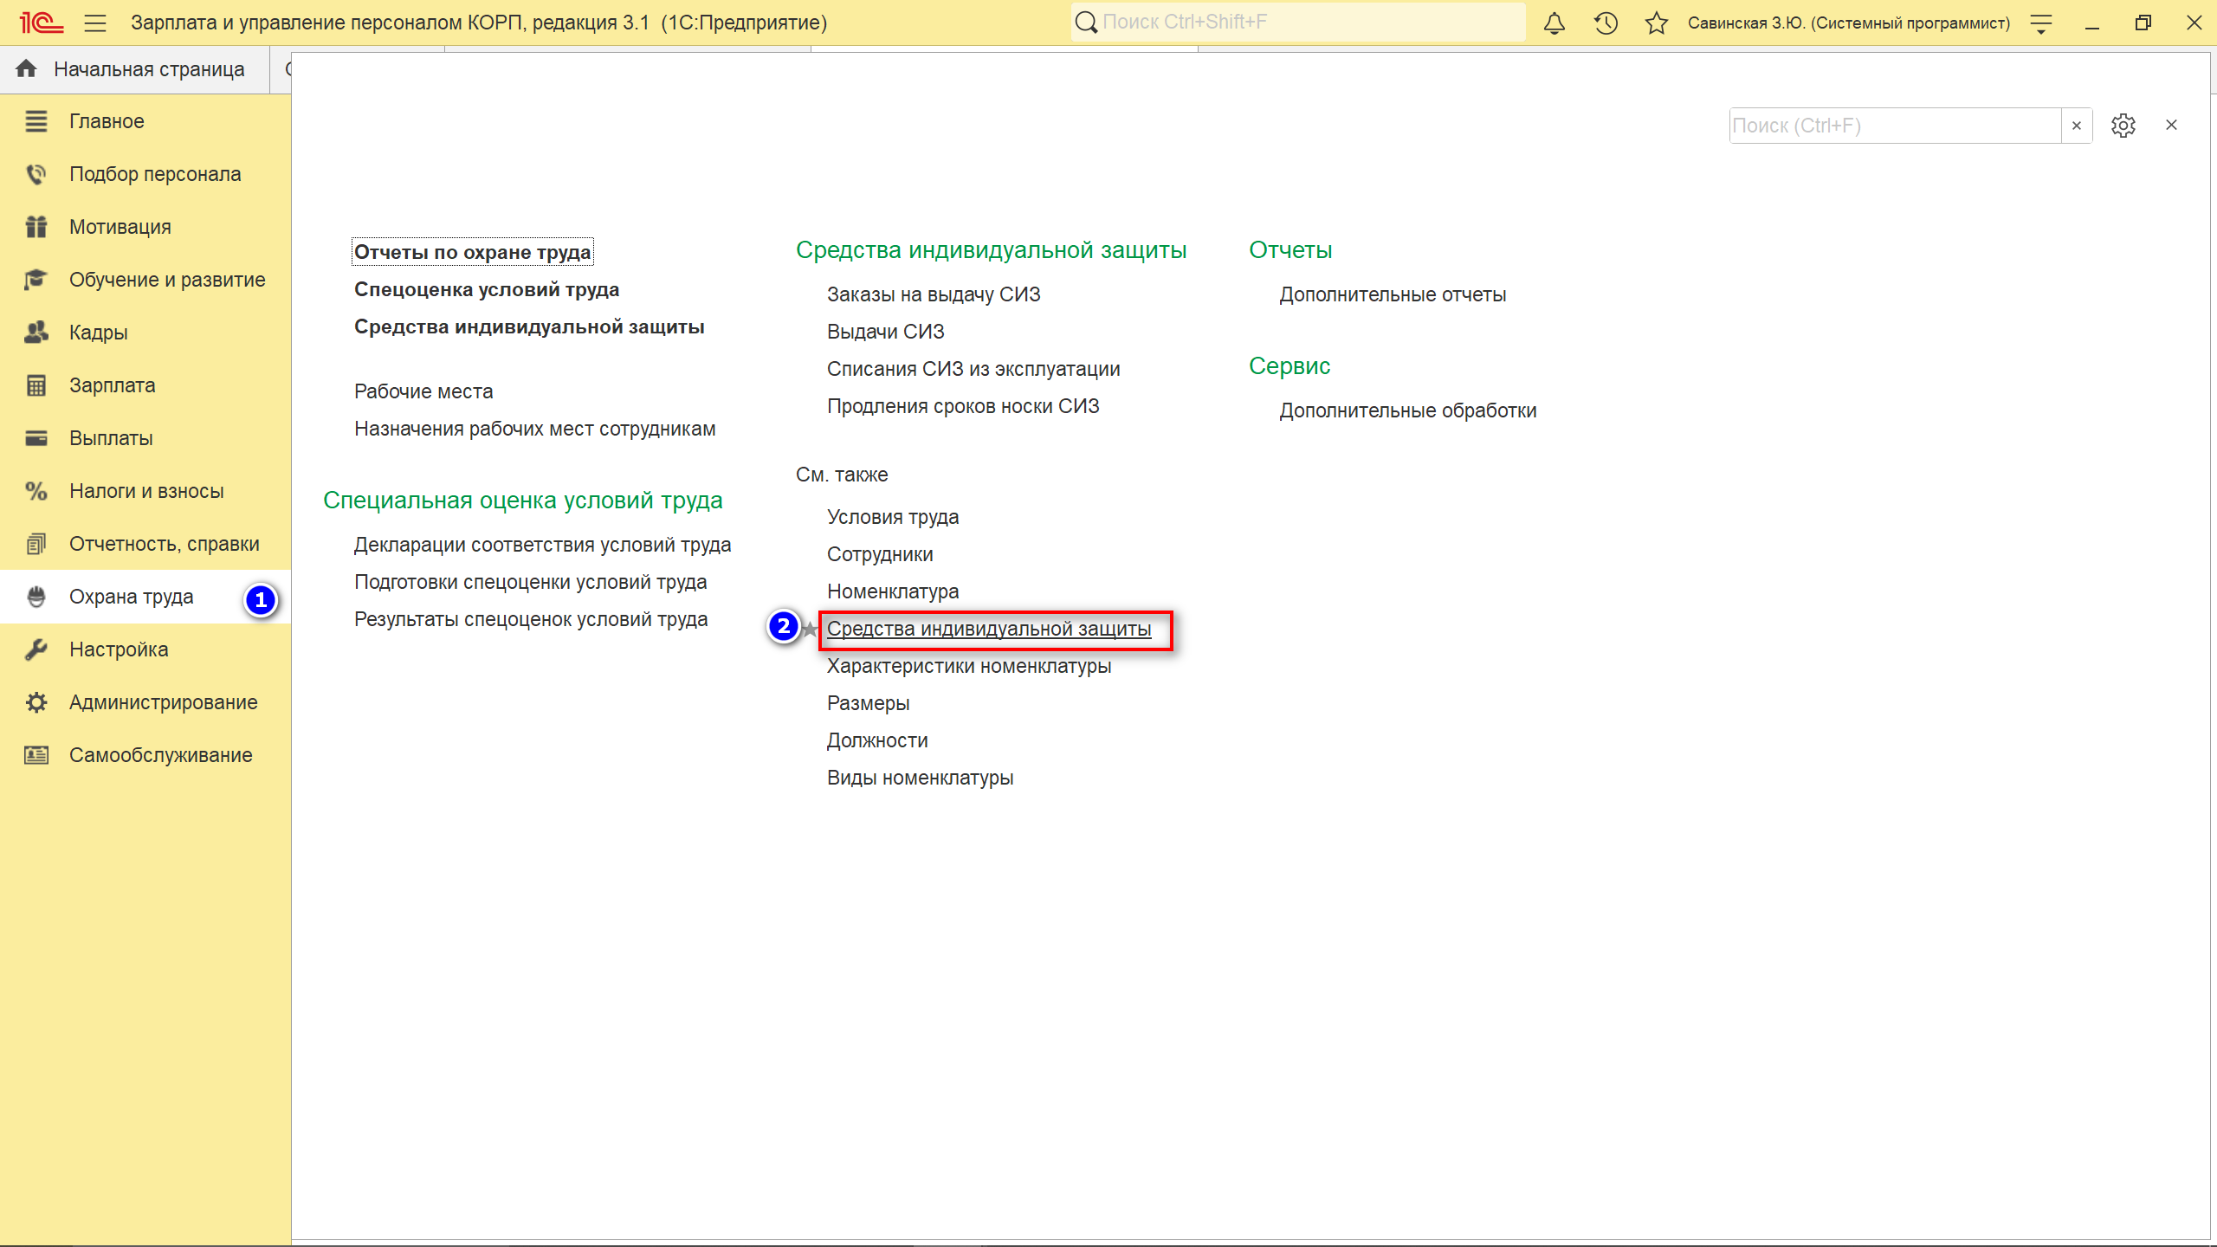Open notifications bell icon
Image resolution: width=2217 pixels, height=1247 pixels.
pos(1554,23)
